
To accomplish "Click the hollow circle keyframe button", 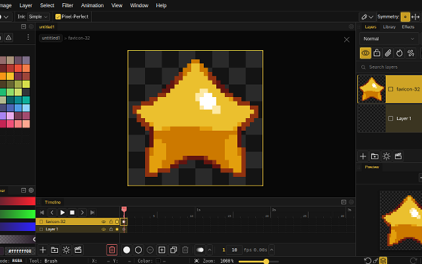I will point(138,250).
